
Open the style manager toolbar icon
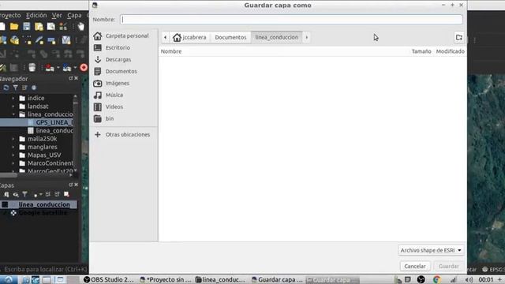tap(63, 26)
